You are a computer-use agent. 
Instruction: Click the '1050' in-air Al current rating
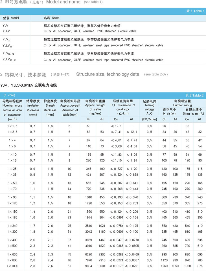click(175, 266)
